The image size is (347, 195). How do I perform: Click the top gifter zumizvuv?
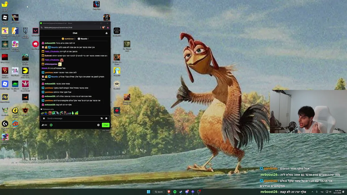point(68,39)
